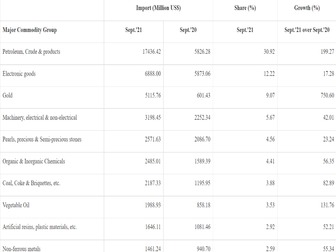The image size is (336, 252).
Task: Select Petroleum, Crude & products row label
Action: 31,52
